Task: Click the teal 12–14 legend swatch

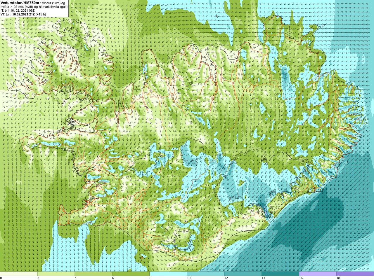Action: [x=243, y=274]
